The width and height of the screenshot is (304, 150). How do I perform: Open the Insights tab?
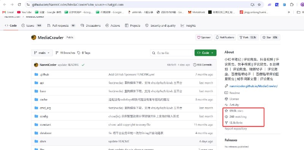(188, 26)
